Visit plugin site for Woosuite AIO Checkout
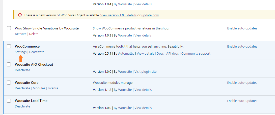 145,71
